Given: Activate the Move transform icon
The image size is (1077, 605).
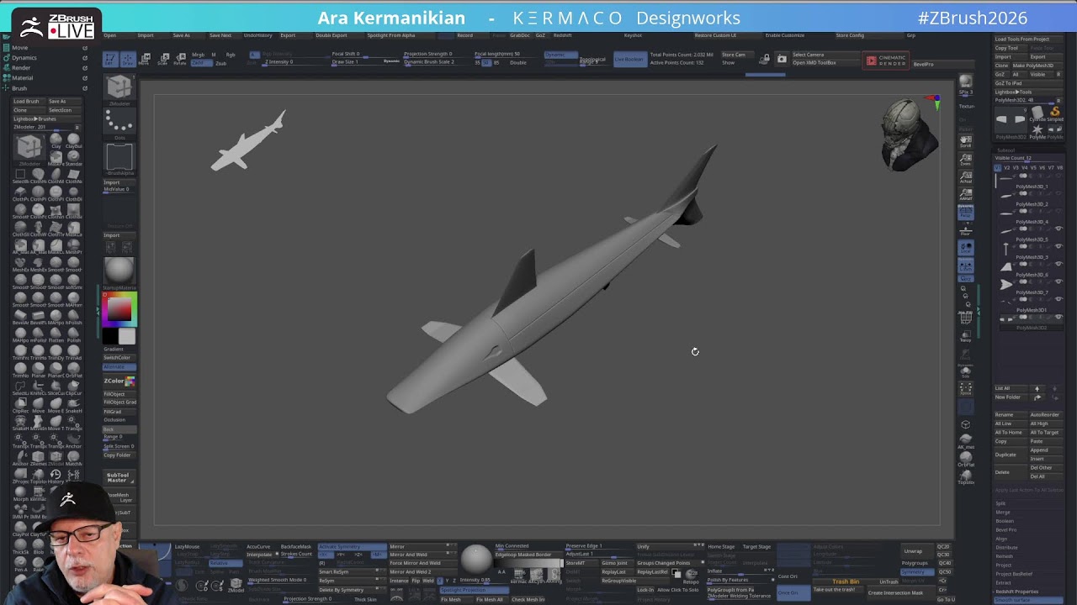Looking at the screenshot, I should 145,59.
